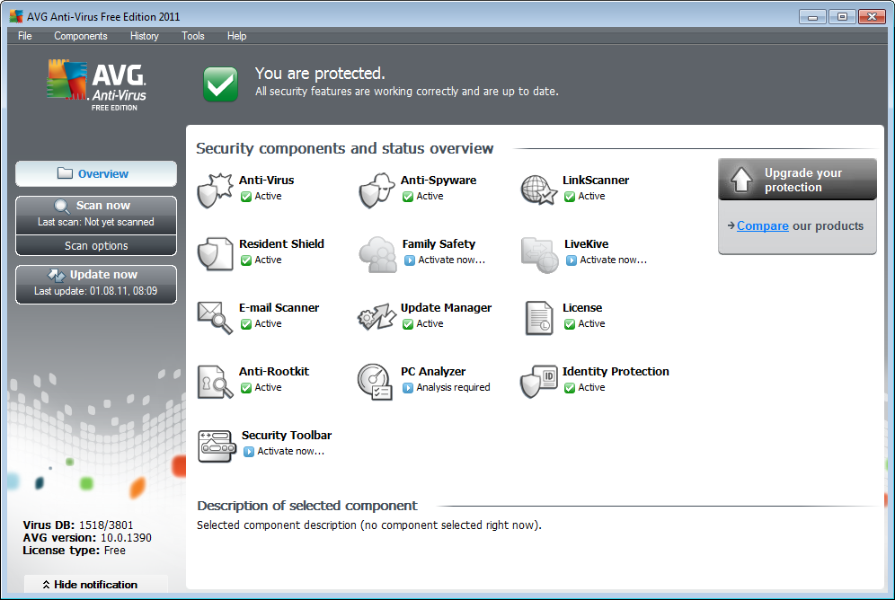Click Activate now under Family Safety
The height and width of the screenshot is (600, 895).
click(x=451, y=260)
